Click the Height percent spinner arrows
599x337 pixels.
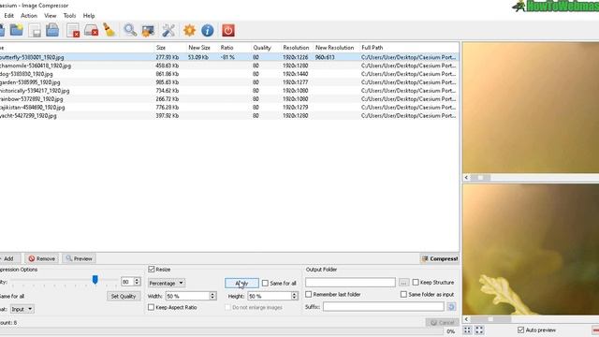click(294, 296)
